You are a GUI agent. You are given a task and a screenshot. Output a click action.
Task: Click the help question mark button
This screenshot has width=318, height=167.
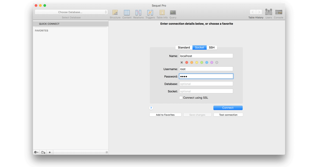coord(151,108)
